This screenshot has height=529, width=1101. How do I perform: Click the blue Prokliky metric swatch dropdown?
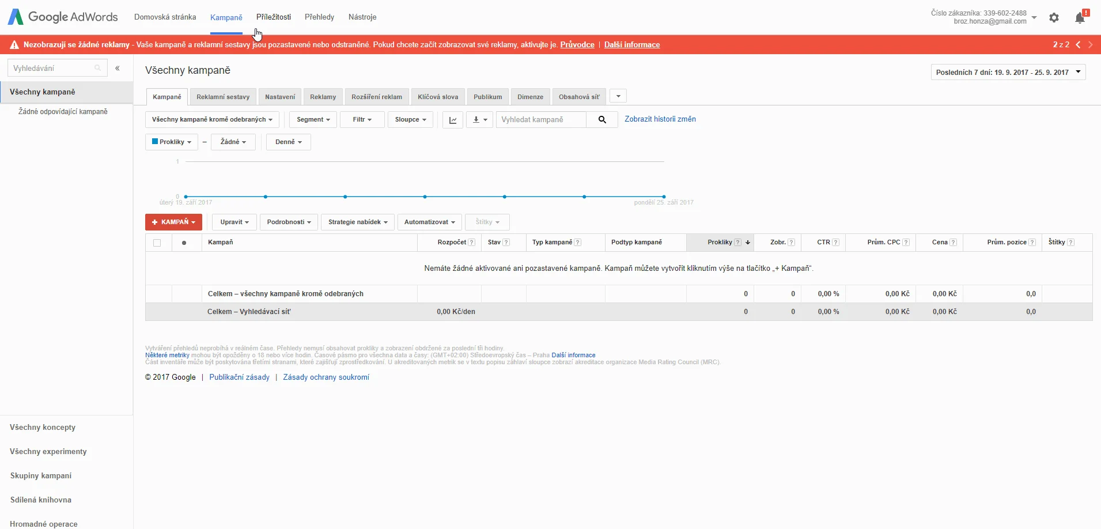coord(172,142)
